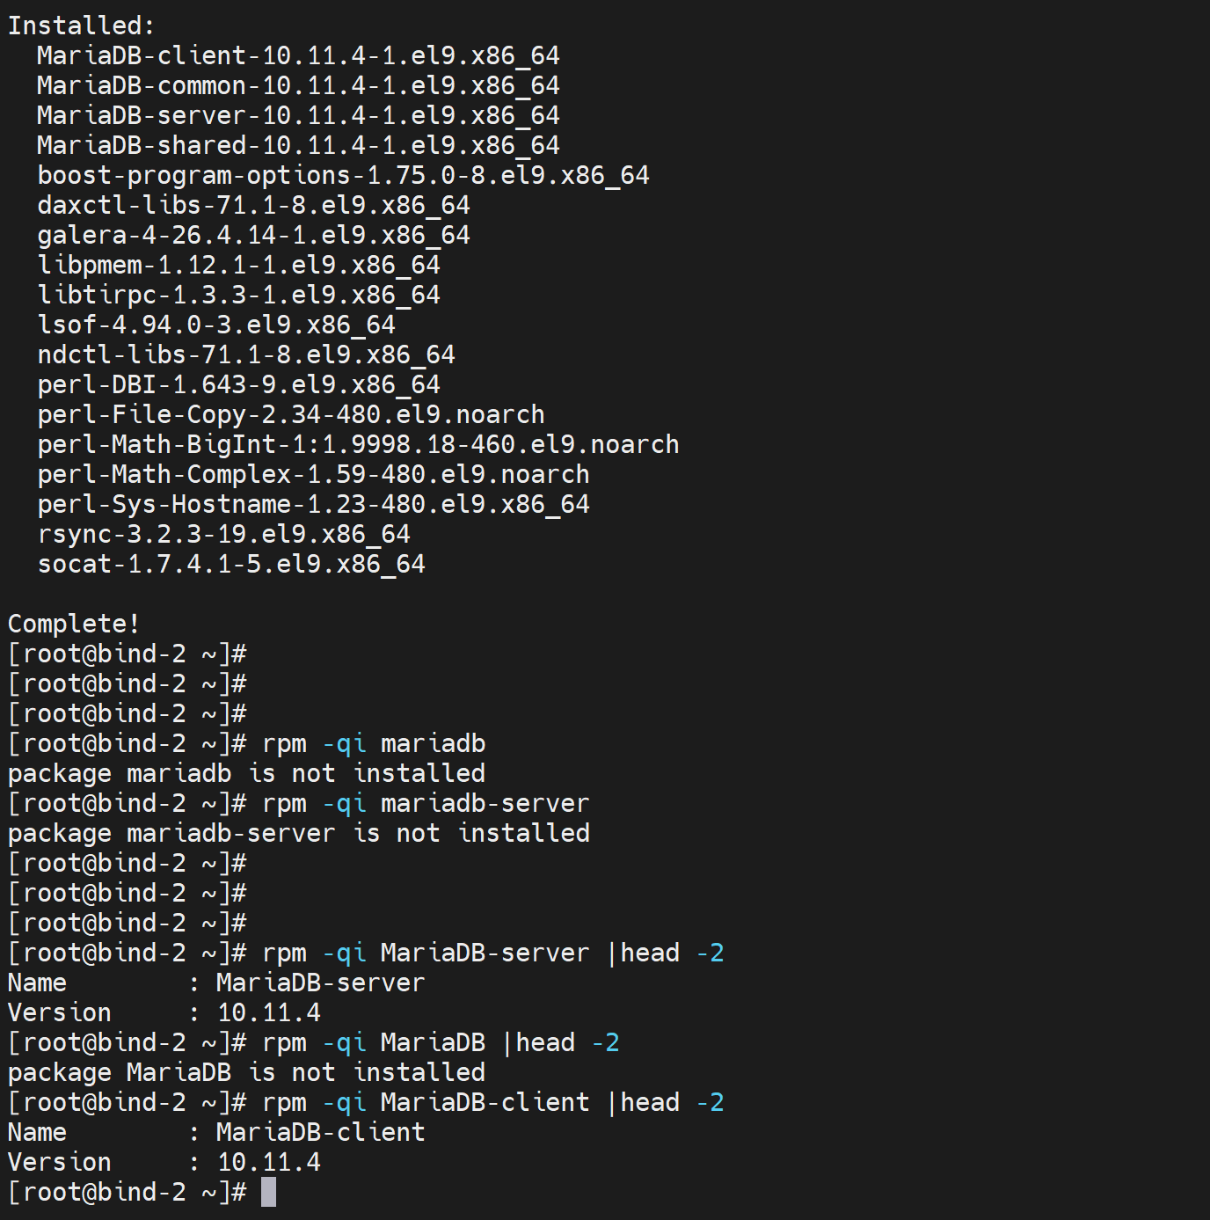Image resolution: width=1210 pixels, height=1220 pixels.
Task: Click the galera-4-26.4.14 package entry
Action: pyautogui.click(x=253, y=235)
